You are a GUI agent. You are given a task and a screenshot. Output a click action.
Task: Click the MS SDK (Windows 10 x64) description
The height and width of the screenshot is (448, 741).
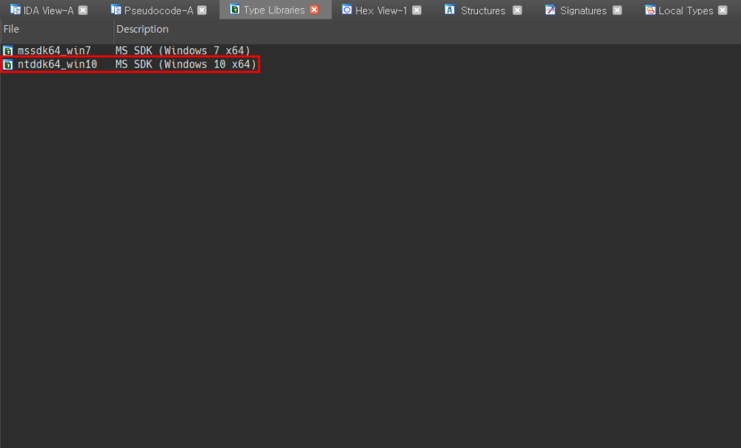point(186,64)
